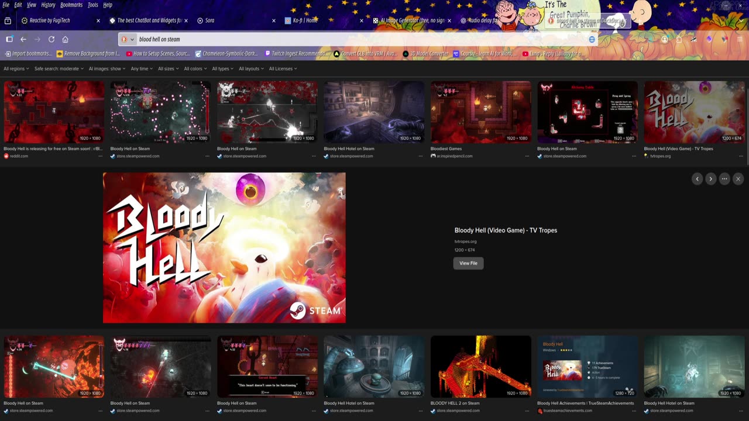Open Twitch Ingest Recommenda... bookmark

296,54
